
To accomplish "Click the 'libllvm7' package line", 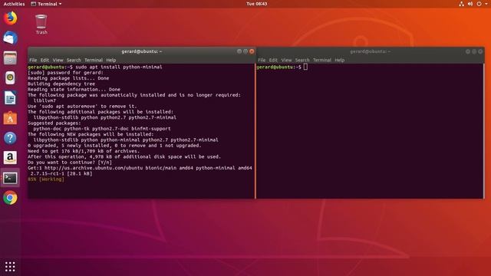I will pyautogui.click(x=44, y=100).
